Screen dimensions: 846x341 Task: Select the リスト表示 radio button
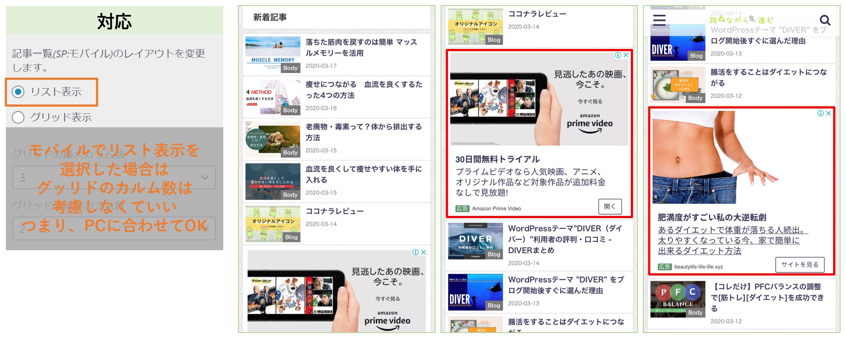pos(18,92)
